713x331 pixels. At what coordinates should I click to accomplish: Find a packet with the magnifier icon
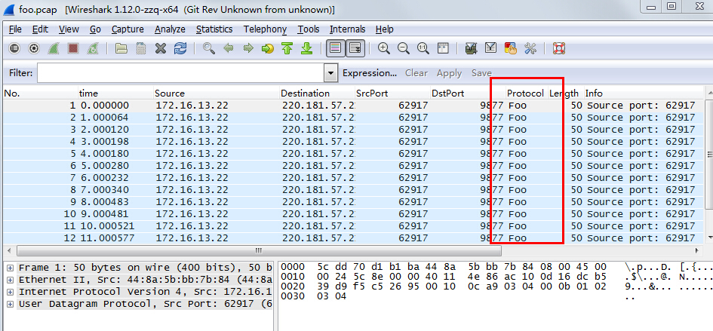click(209, 48)
